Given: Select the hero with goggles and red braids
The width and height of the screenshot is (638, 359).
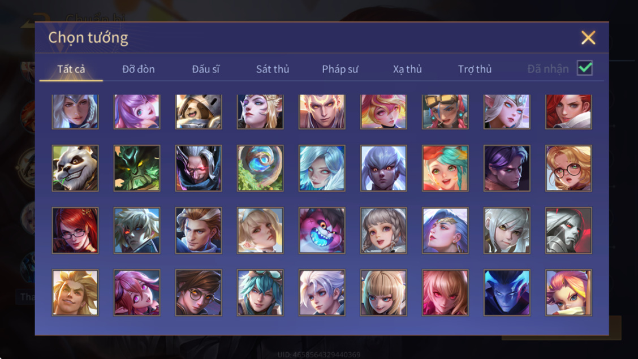Looking at the screenshot, I should coord(445,111).
